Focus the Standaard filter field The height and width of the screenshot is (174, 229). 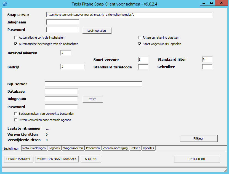[207, 59]
